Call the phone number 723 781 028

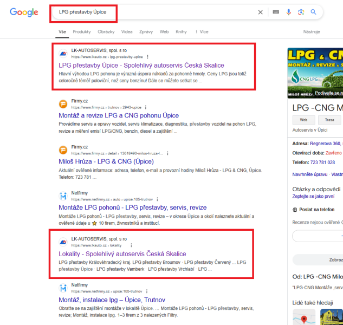[x=322, y=162]
